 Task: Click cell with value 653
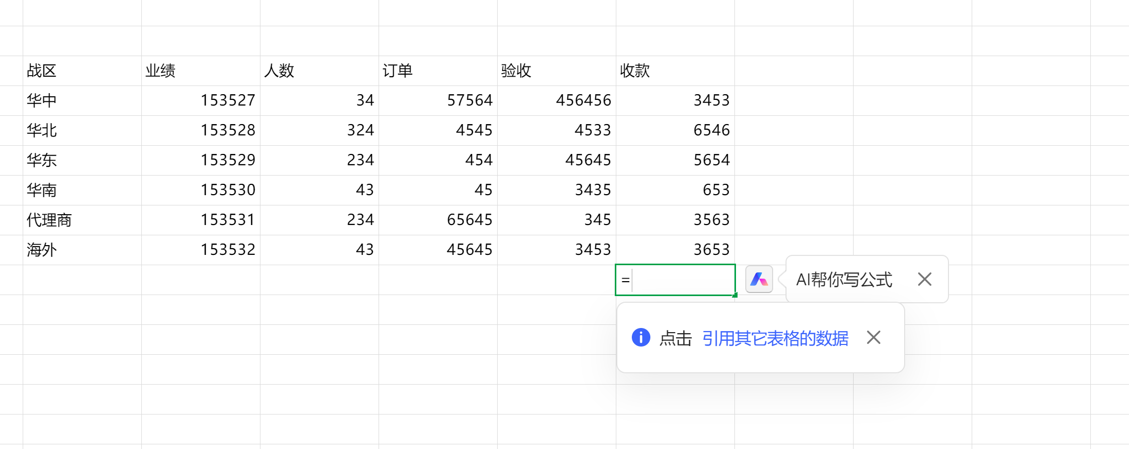675,190
